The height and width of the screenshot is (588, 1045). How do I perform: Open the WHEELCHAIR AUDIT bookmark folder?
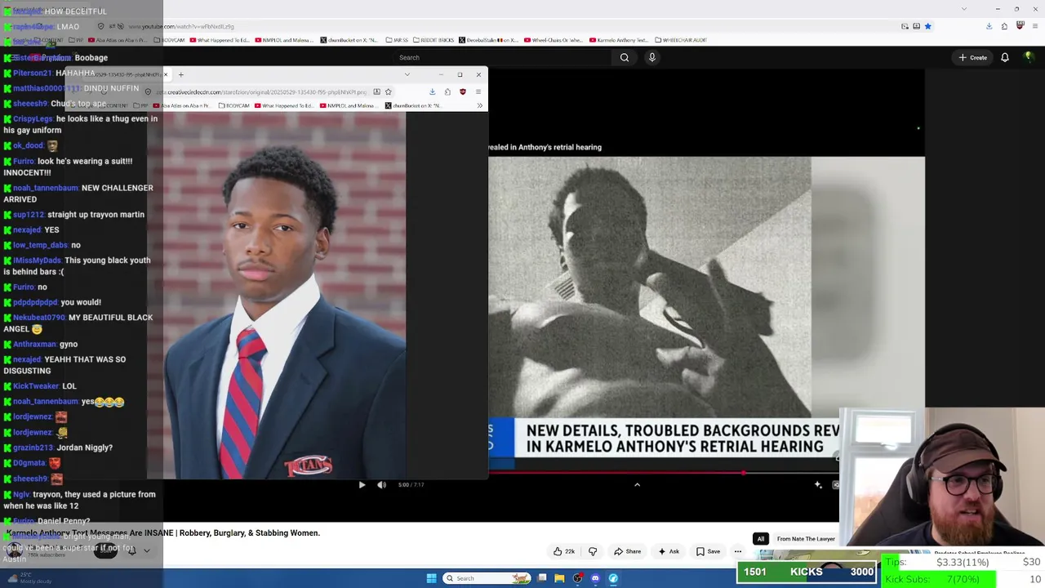click(679, 40)
